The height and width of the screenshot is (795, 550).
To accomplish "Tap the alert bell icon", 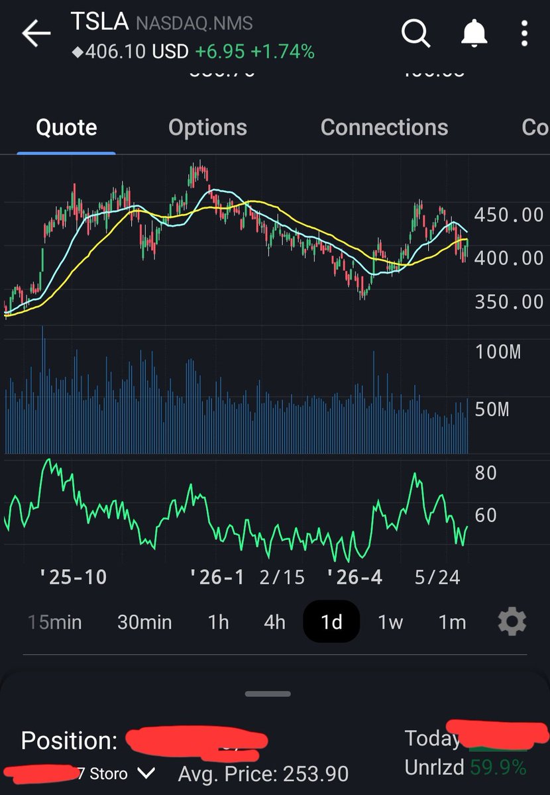I will [474, 33].
